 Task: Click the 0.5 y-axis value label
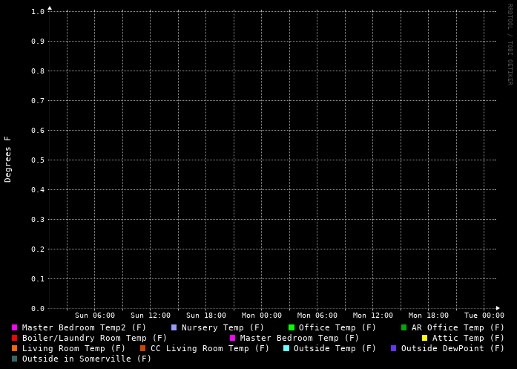38,160
